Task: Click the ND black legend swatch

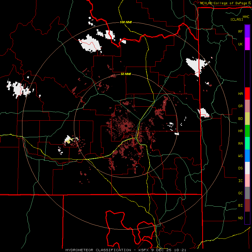Action: [x=247, y=218]
